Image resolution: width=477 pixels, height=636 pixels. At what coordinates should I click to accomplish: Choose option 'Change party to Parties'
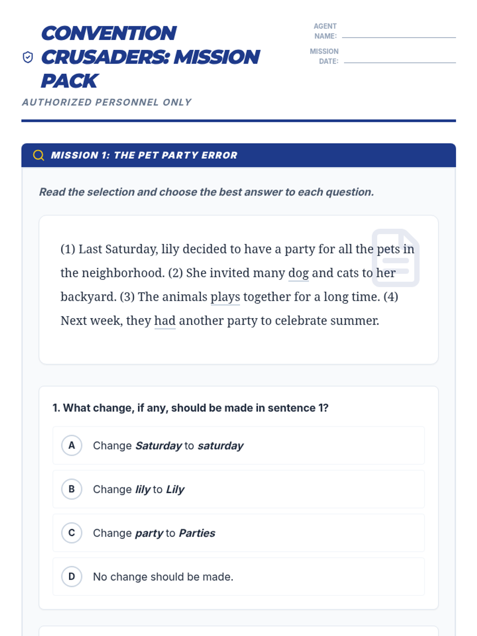tap(154, 533)
